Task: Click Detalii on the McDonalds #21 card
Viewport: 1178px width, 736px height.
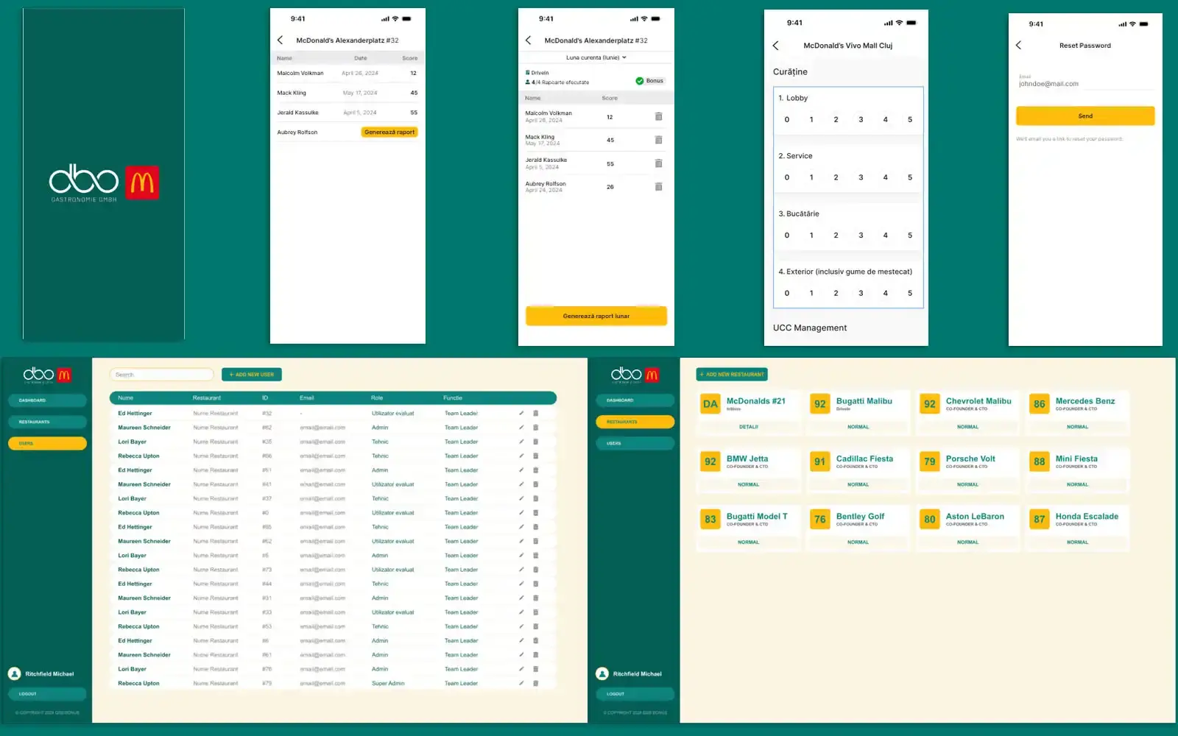Action: (x=749, y=427)
